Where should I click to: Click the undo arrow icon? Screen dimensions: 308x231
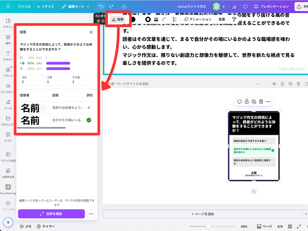[101, 7]
